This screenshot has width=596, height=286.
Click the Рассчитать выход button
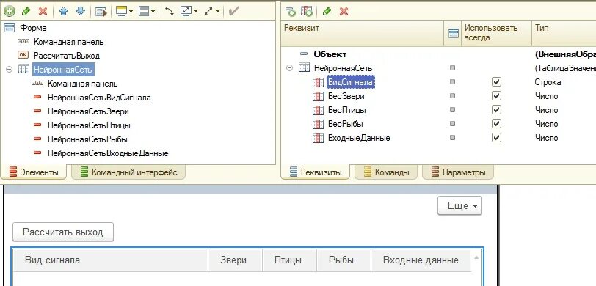pyautogui.click(x=63, y=232)
